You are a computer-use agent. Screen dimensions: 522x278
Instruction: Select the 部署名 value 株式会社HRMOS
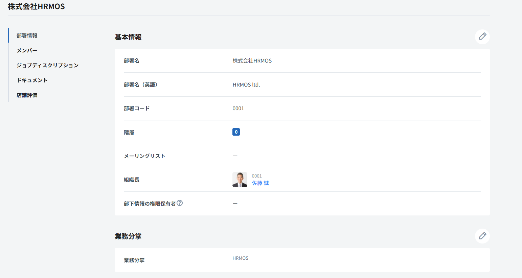pyautogui.click(x=252, y=61)
